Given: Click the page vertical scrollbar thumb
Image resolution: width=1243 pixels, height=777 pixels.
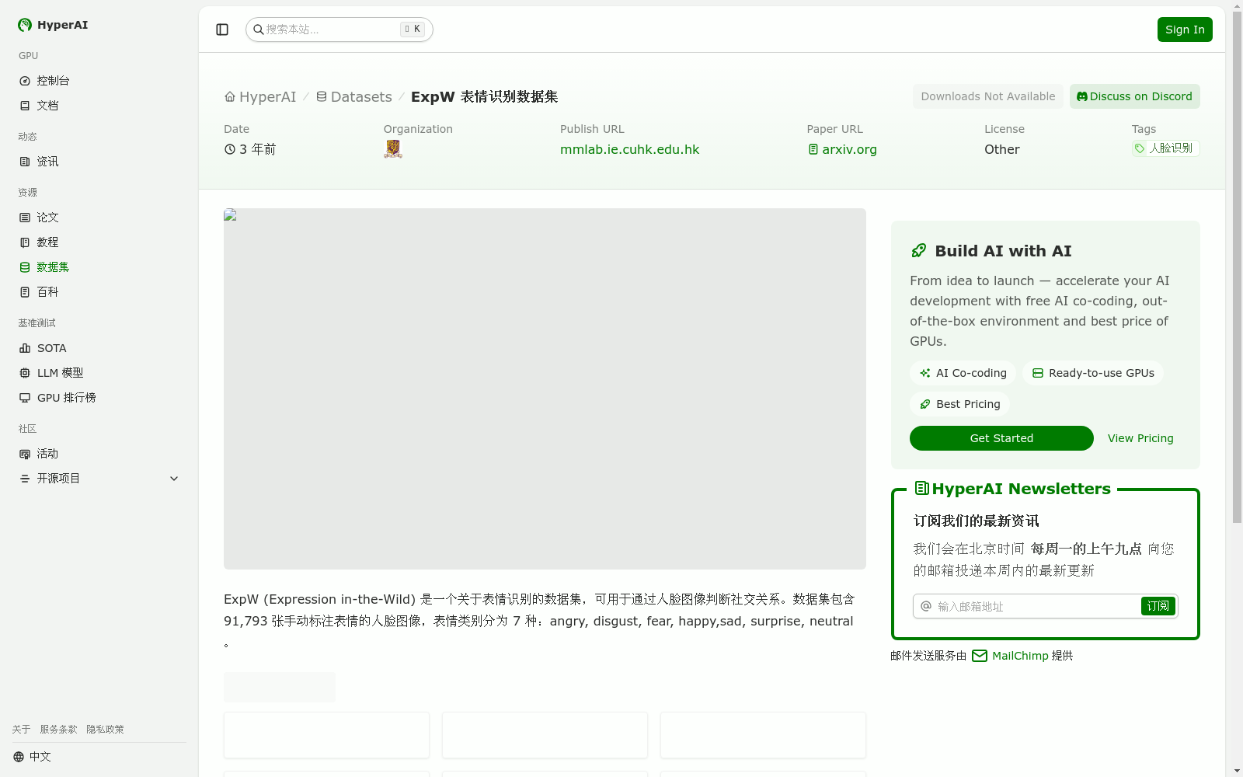Looking at the screenshot, I should click(1238, 268).
